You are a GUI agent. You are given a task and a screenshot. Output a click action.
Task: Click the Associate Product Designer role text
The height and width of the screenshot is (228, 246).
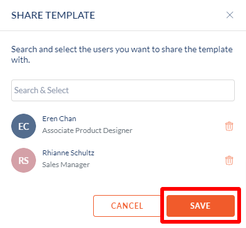pos(87,130)
